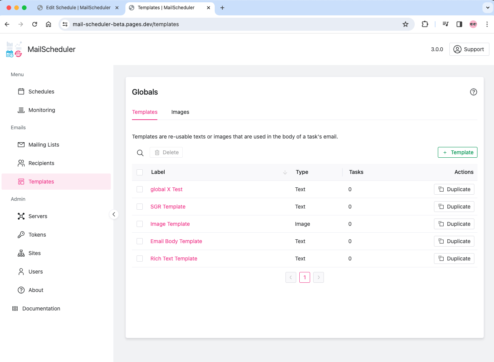Open Mailing Lists envelope icon
Viewport: 494px width, 362px height.
21,145
